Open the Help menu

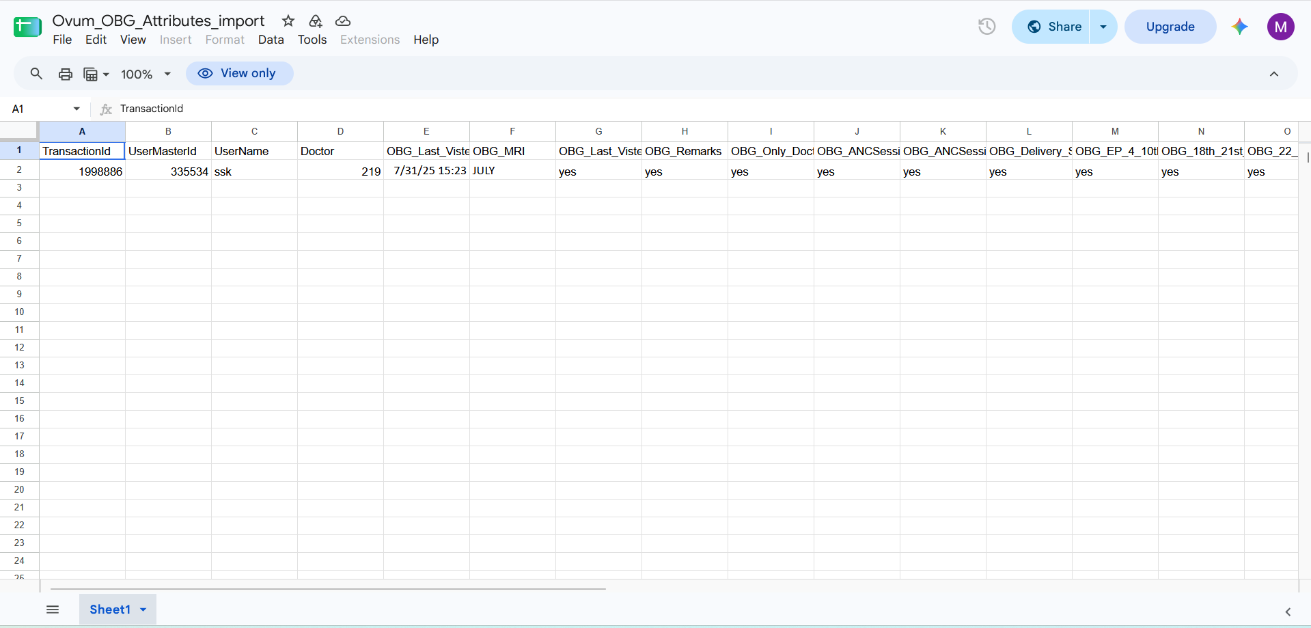click(x=426, y=40)
